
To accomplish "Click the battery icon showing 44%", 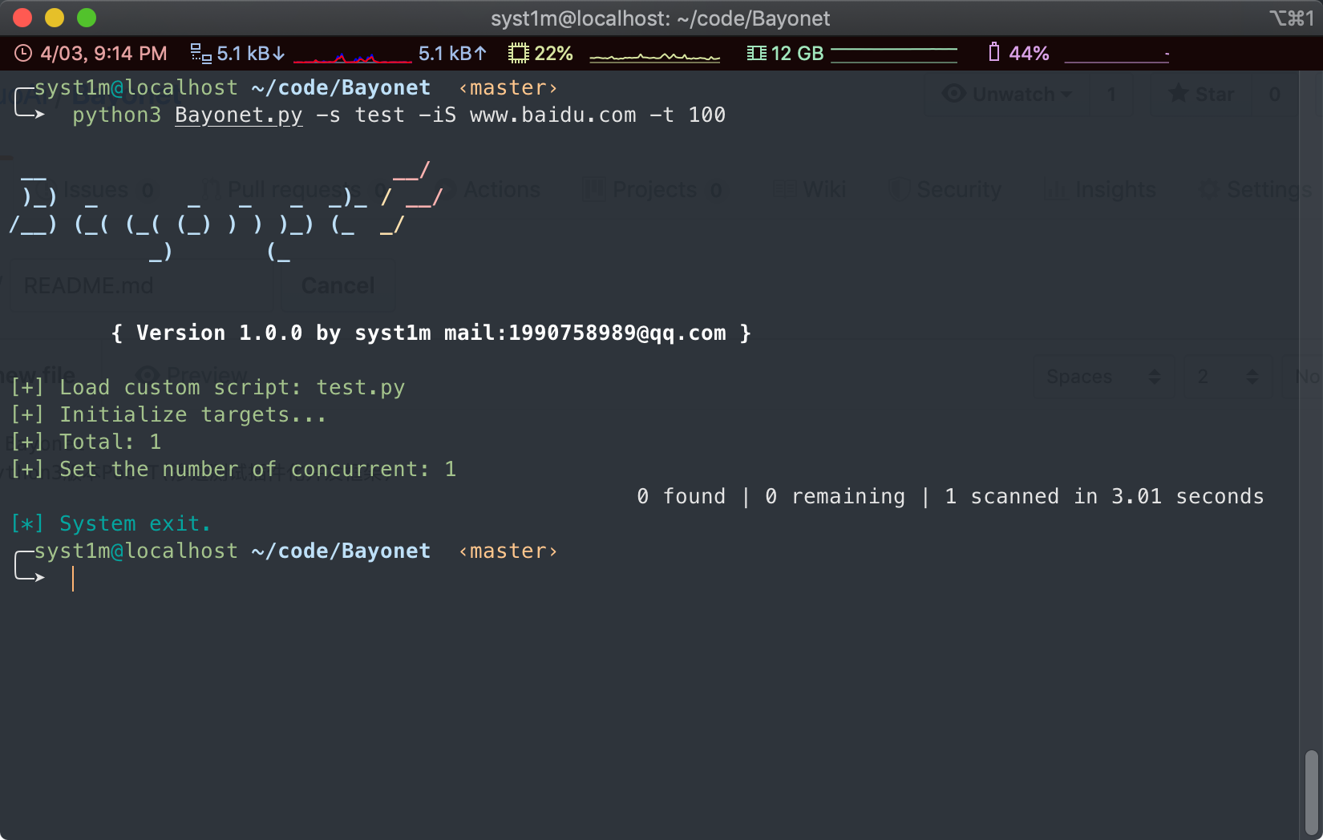I will [x=994, y=53].
